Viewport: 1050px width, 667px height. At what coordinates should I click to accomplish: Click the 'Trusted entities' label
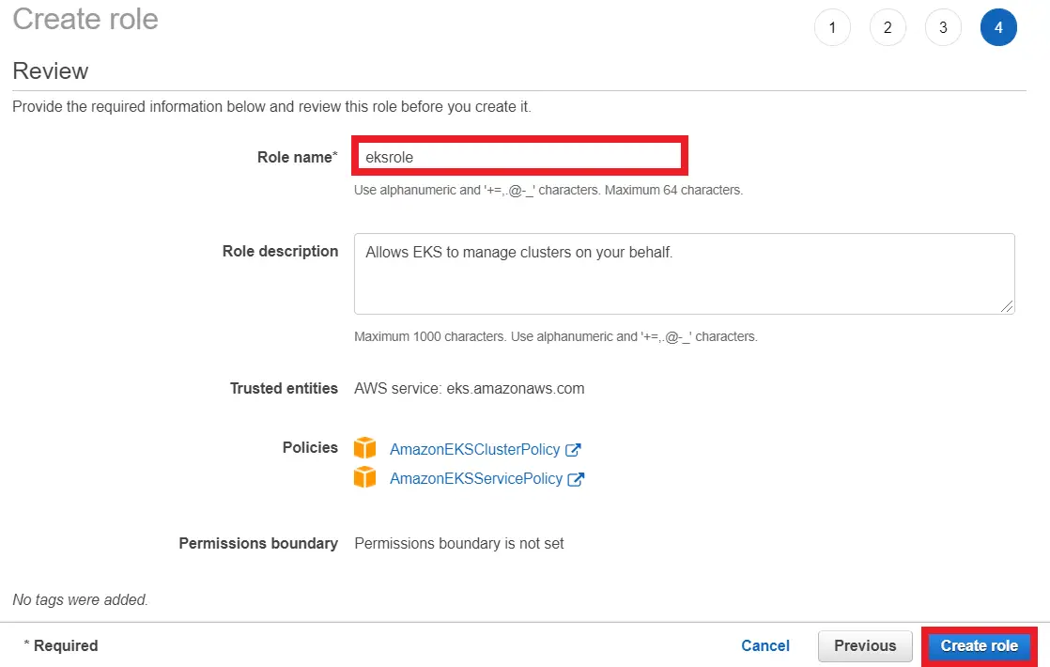[284, 388]
